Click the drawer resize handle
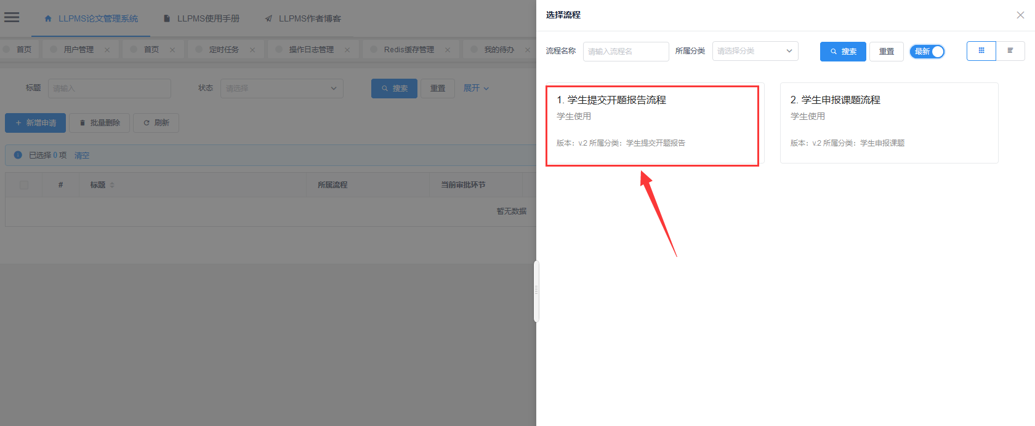 [x=536, y=291]
